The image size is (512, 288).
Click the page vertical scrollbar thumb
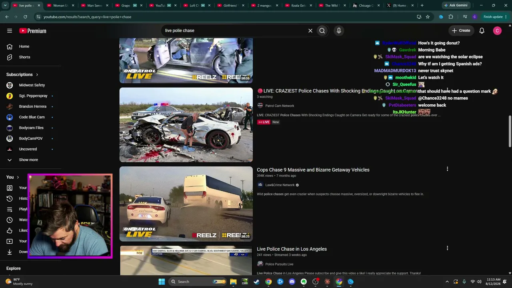[x=510, y=132]
